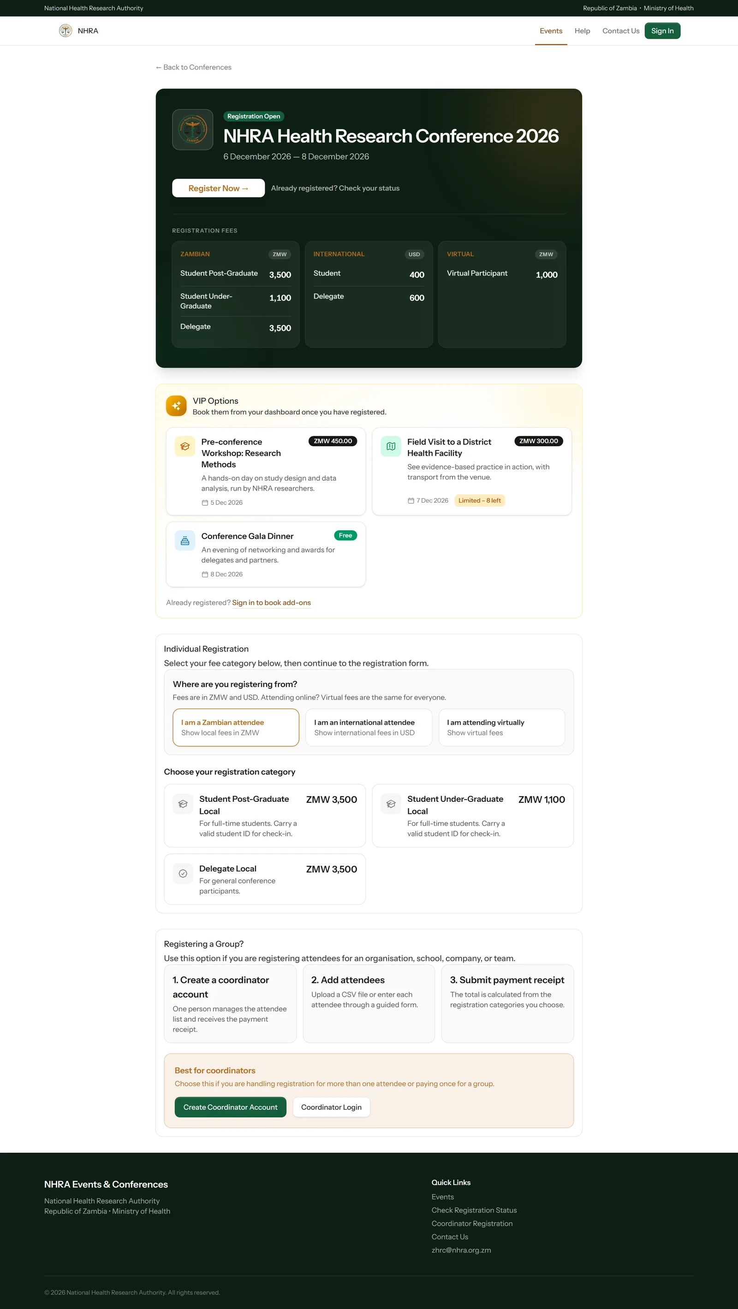The height and width of the screenshot is (1309, 738).
Task: Click the Student Post-Graduate Local category icon
Action: (x=183, y=804)
